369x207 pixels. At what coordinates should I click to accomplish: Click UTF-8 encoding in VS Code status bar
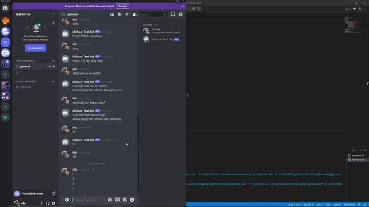tap(319, 205)
